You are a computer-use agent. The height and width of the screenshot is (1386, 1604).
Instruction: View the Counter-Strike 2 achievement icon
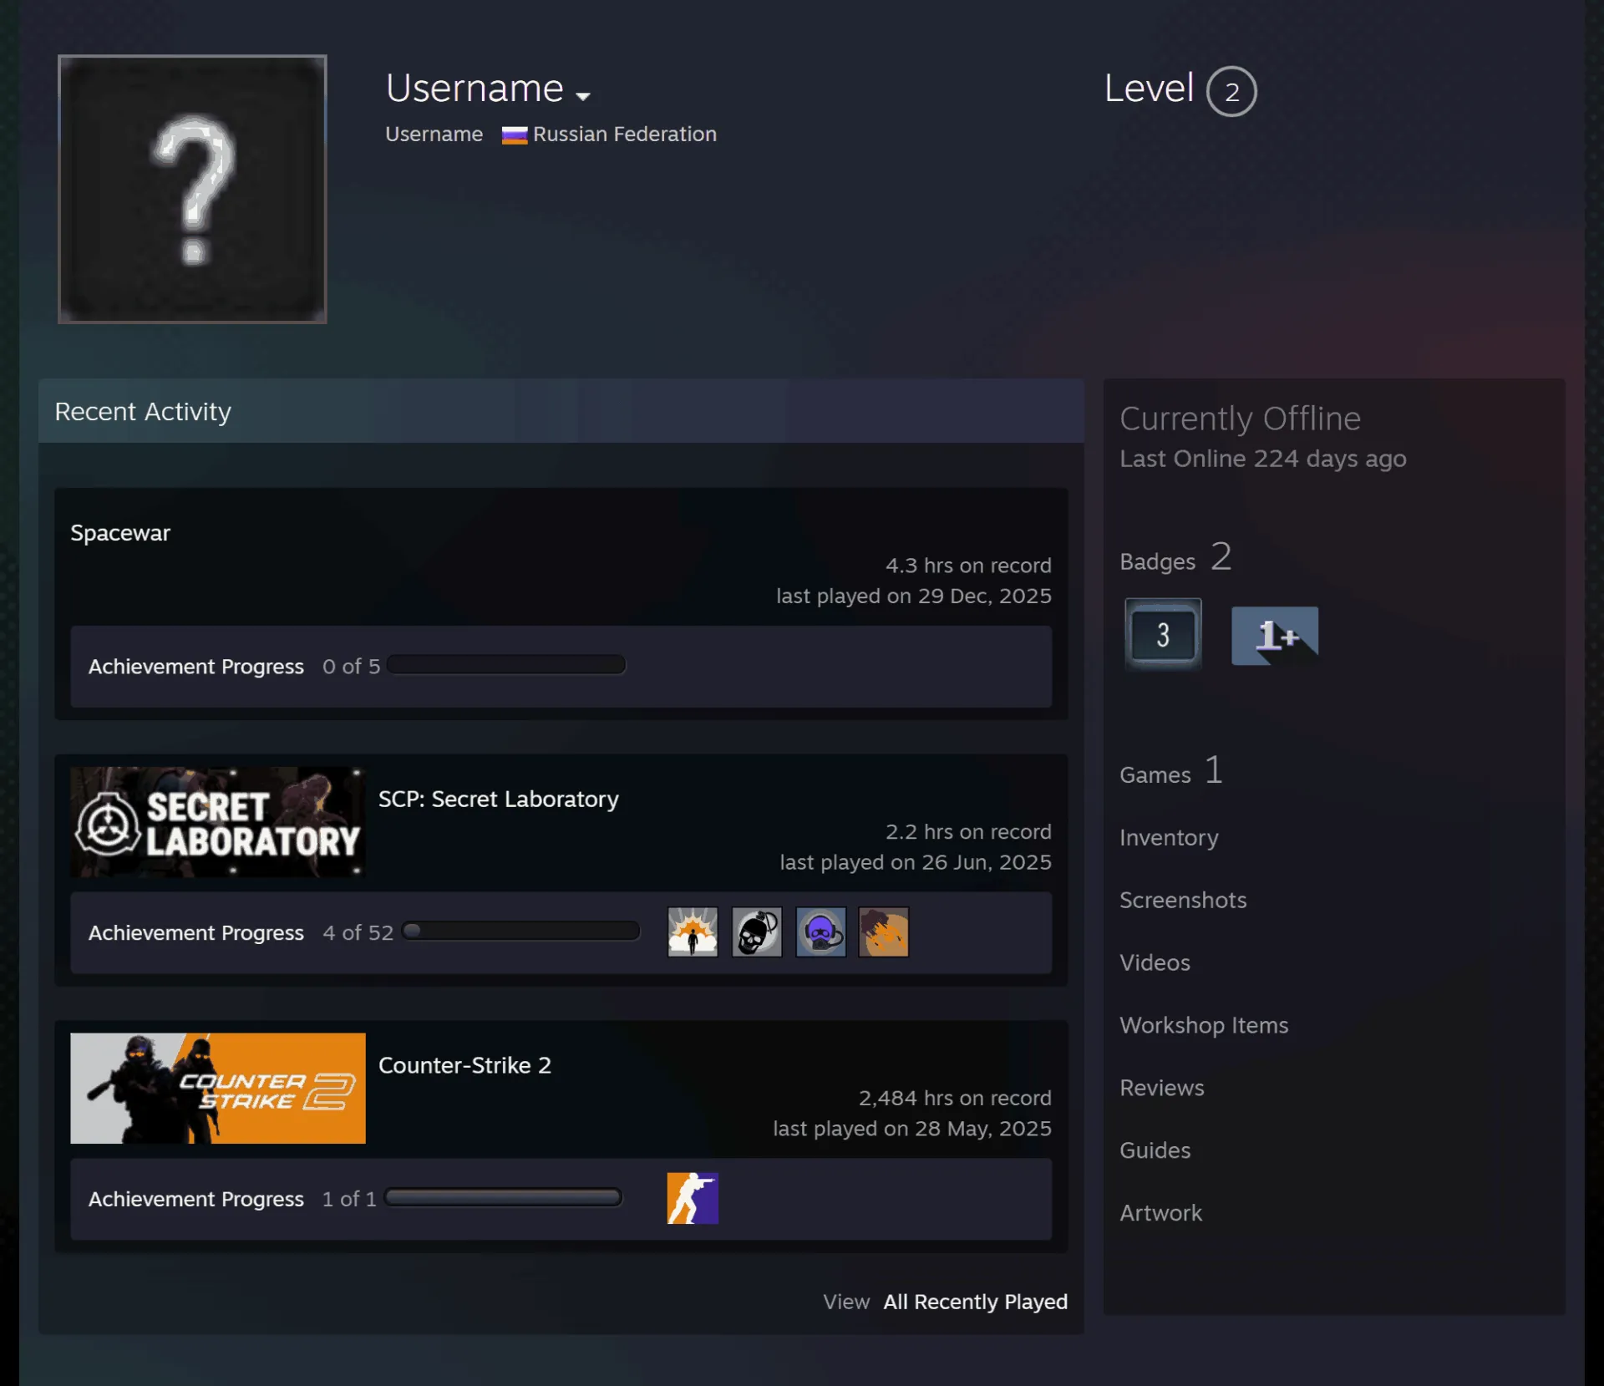(x=692, y=1198)
